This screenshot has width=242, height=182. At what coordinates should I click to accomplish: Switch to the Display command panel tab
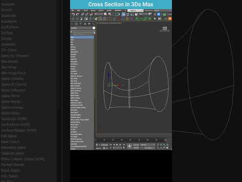click(x=89, y=24)
